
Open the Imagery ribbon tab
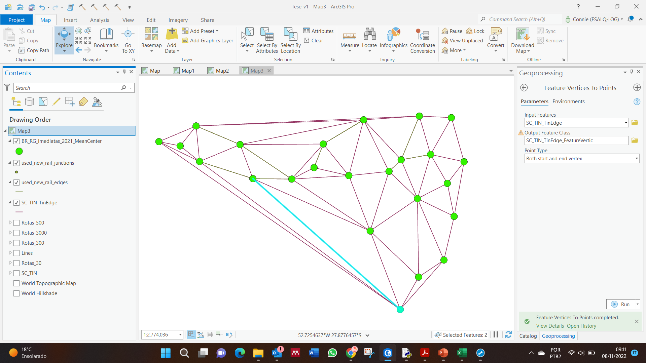(x=178, y=20)
